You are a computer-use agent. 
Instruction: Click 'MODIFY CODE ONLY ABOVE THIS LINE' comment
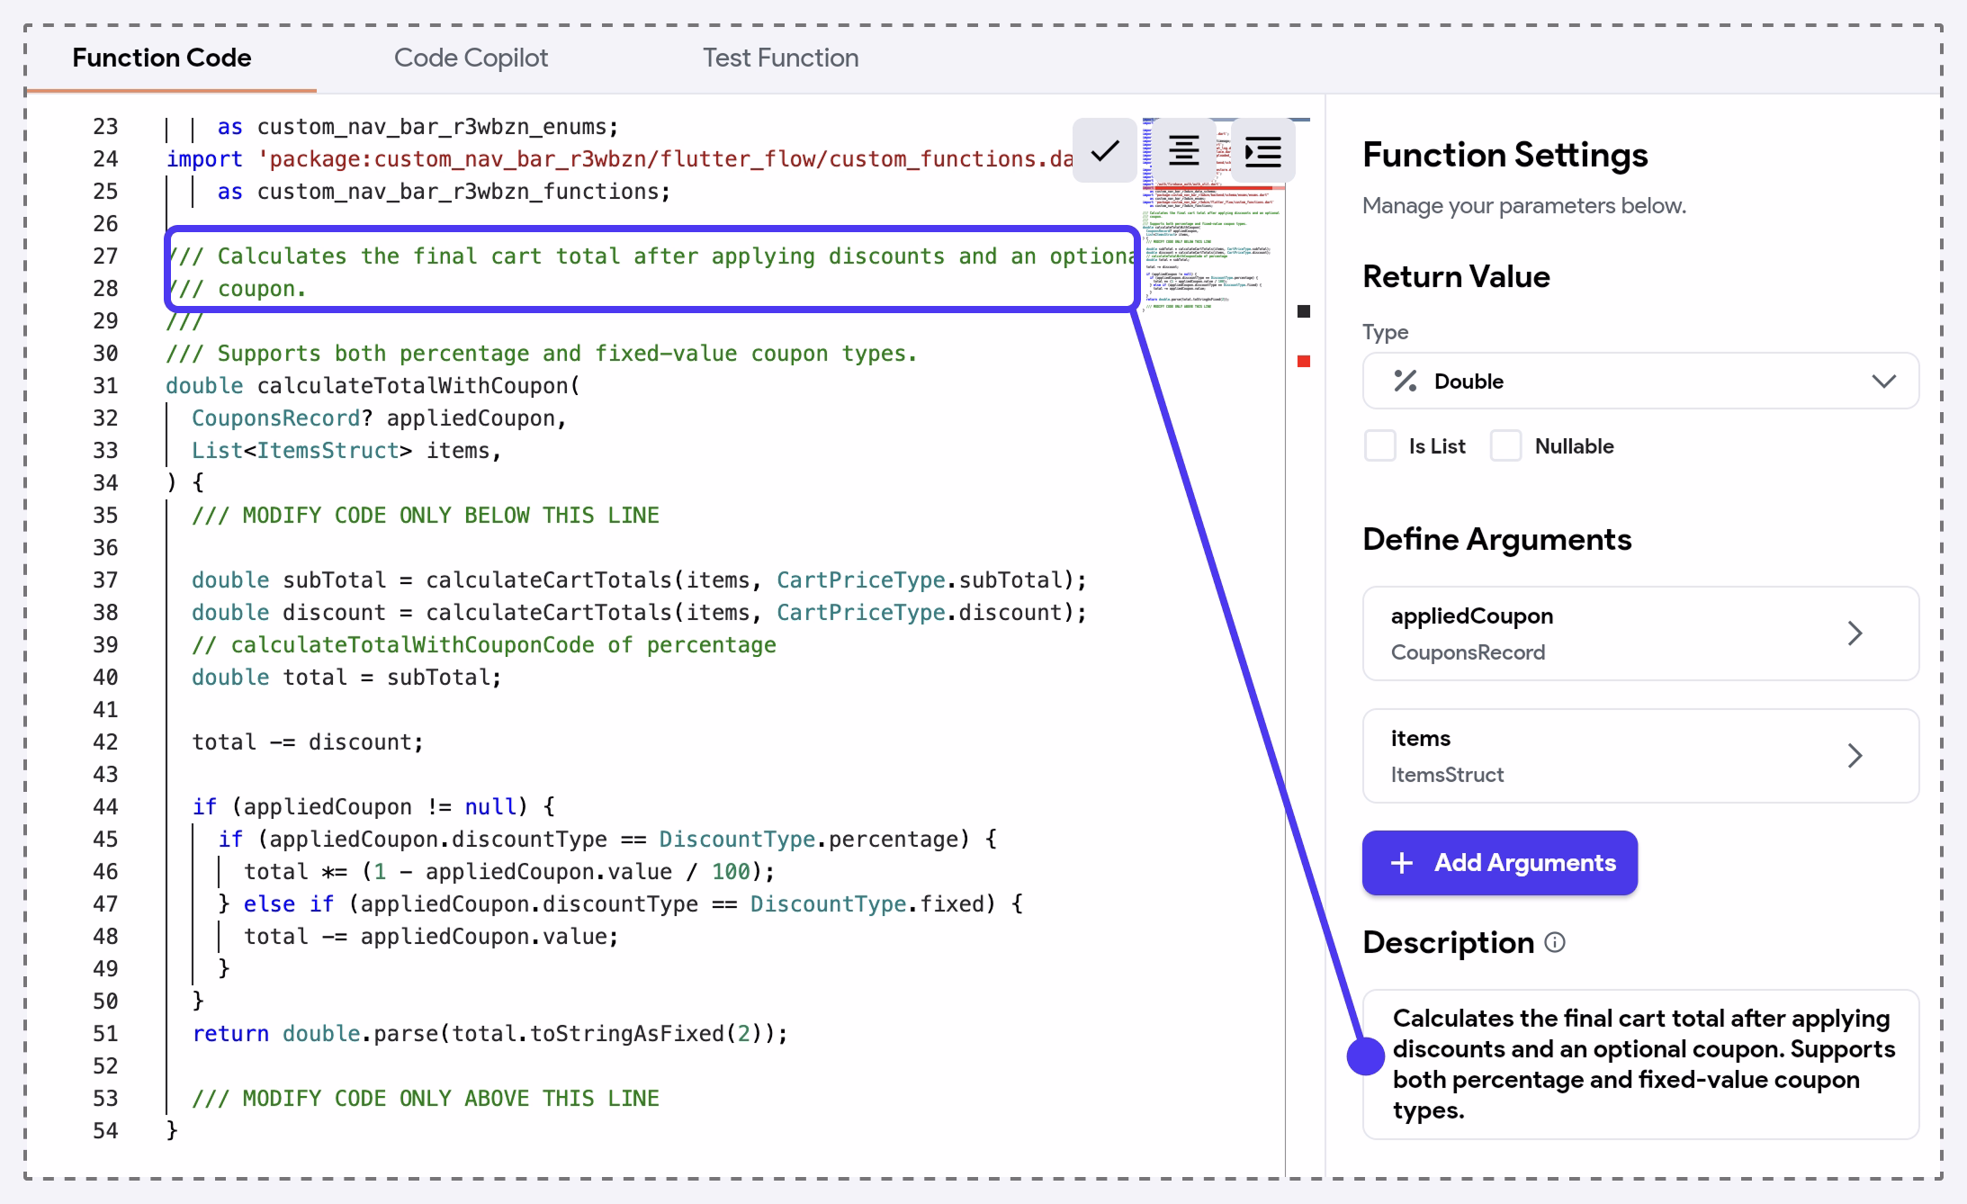(425, 1099)
